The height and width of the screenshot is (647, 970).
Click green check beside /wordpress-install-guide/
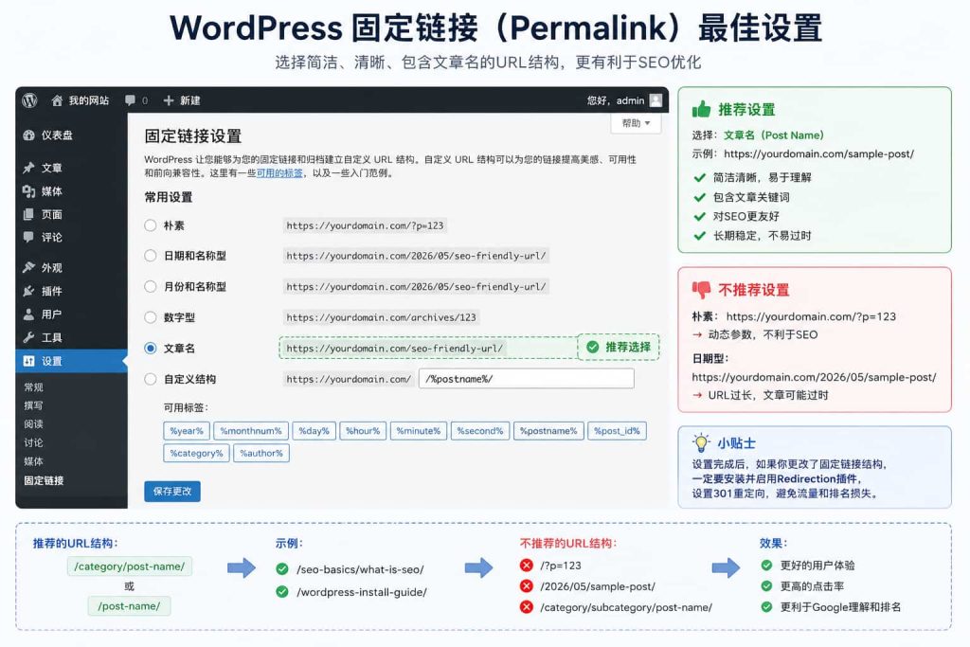pos(282,592)
